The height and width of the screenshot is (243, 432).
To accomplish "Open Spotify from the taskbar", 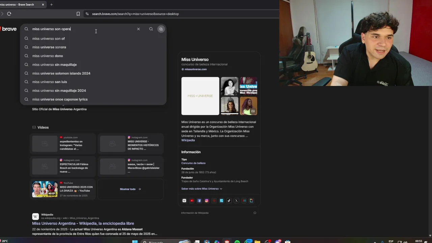I will [x=237, y=242].
